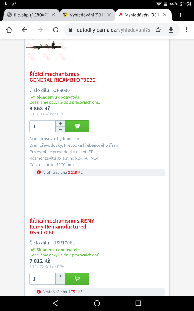Switch to the middle Vyhledávání tab

point(84,15)
